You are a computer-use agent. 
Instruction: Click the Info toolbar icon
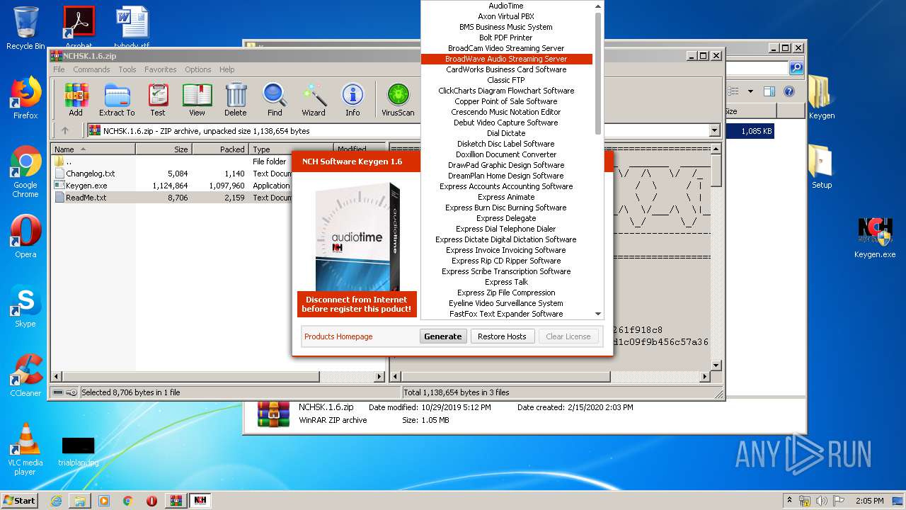click(x=352, y=99)
